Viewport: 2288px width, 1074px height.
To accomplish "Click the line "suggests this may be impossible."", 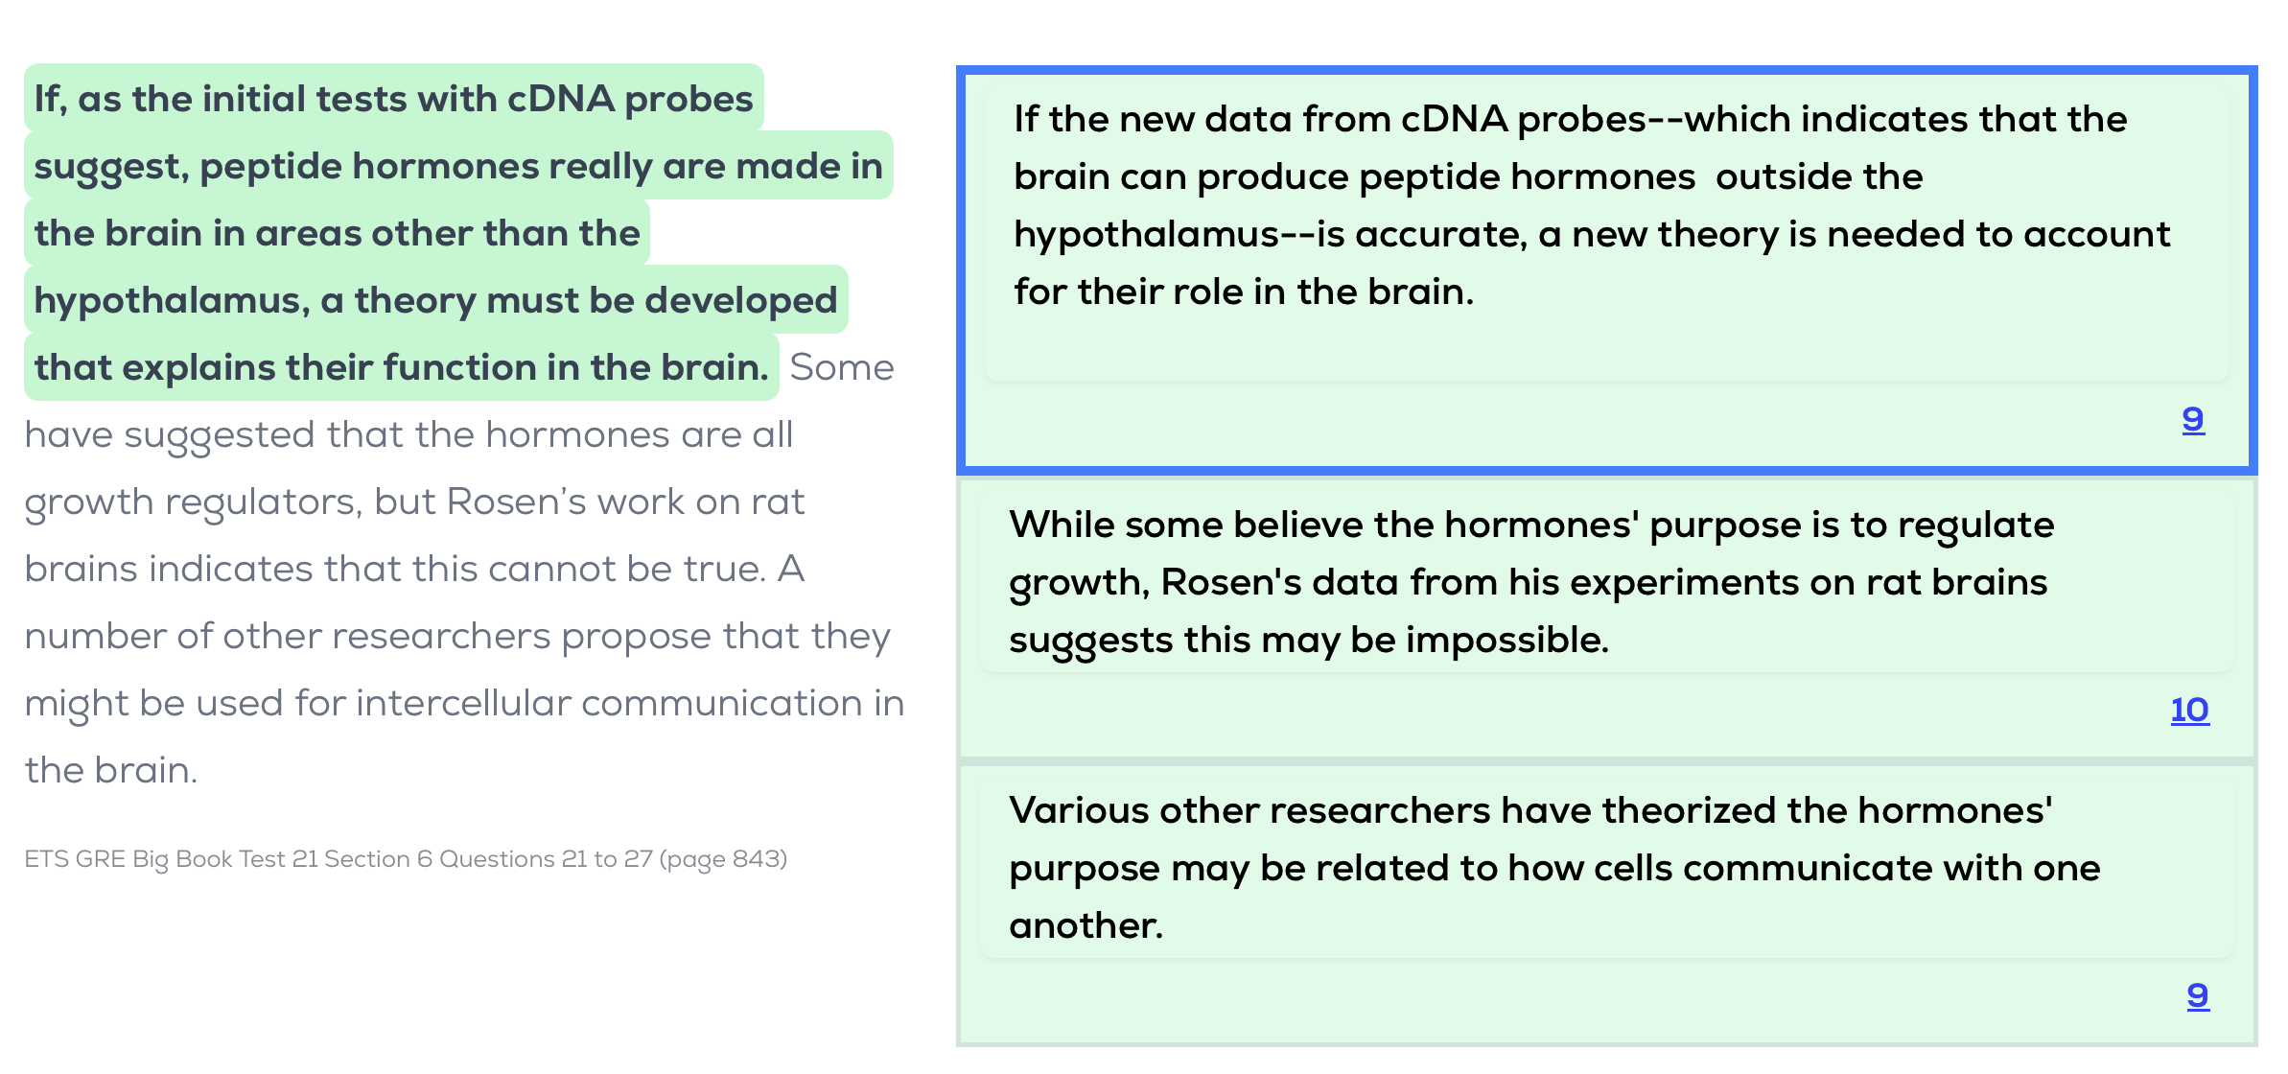I will (1308, 640).
